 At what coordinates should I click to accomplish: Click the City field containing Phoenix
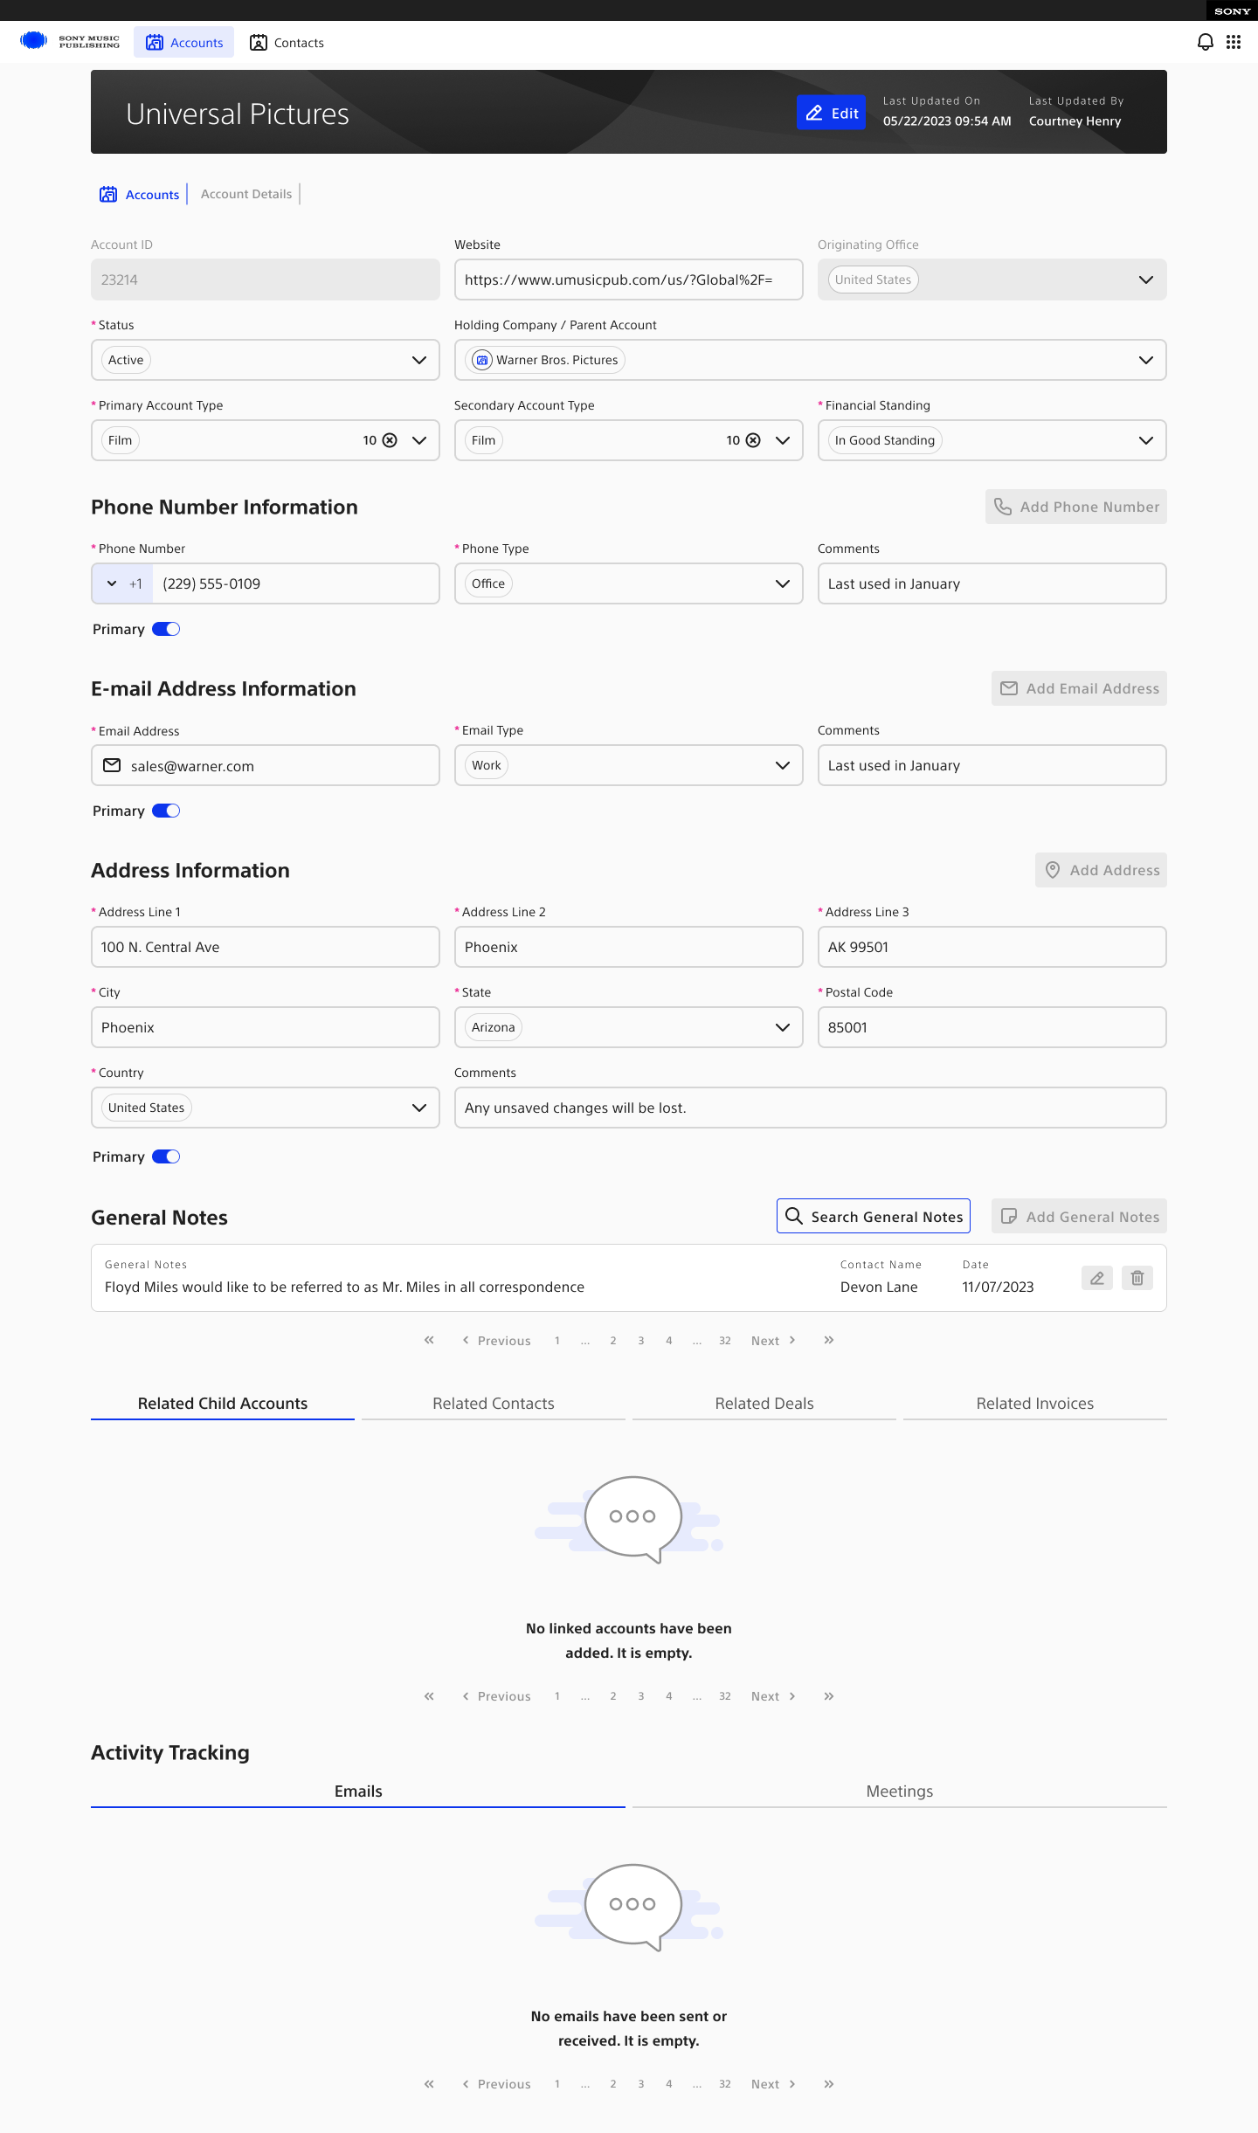click(266, 1027)
